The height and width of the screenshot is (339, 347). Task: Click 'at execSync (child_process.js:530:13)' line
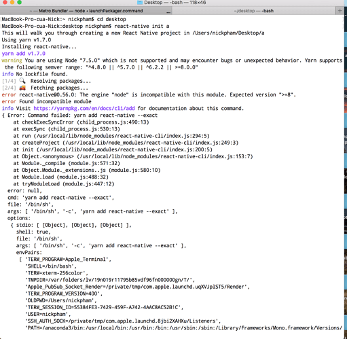(x=67, y=129)
